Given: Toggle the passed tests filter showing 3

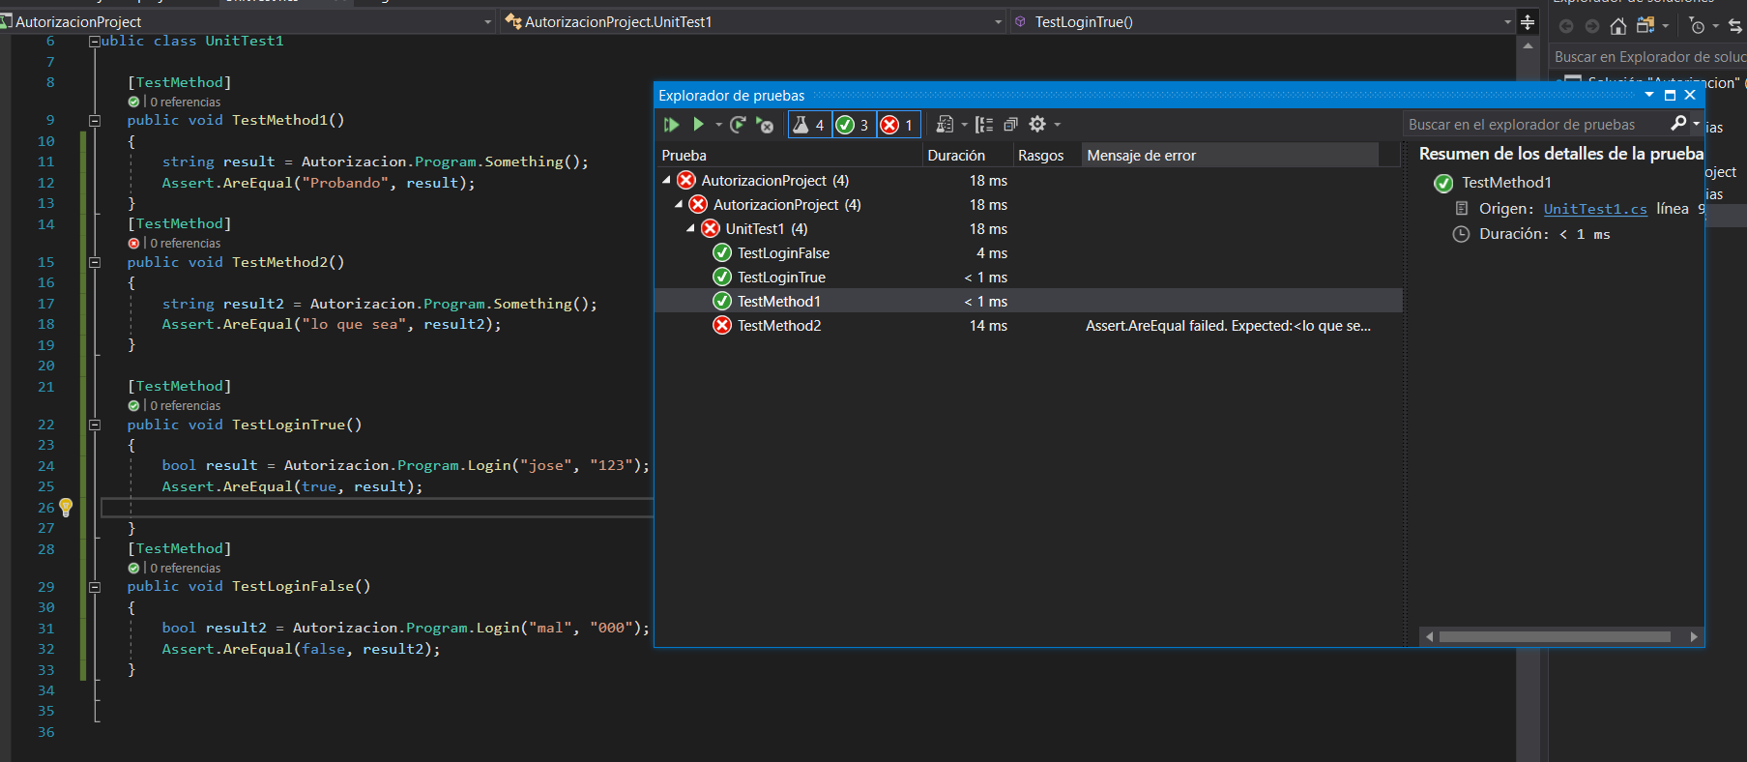Looking at the screenshot, I should [x=854, y=125].
